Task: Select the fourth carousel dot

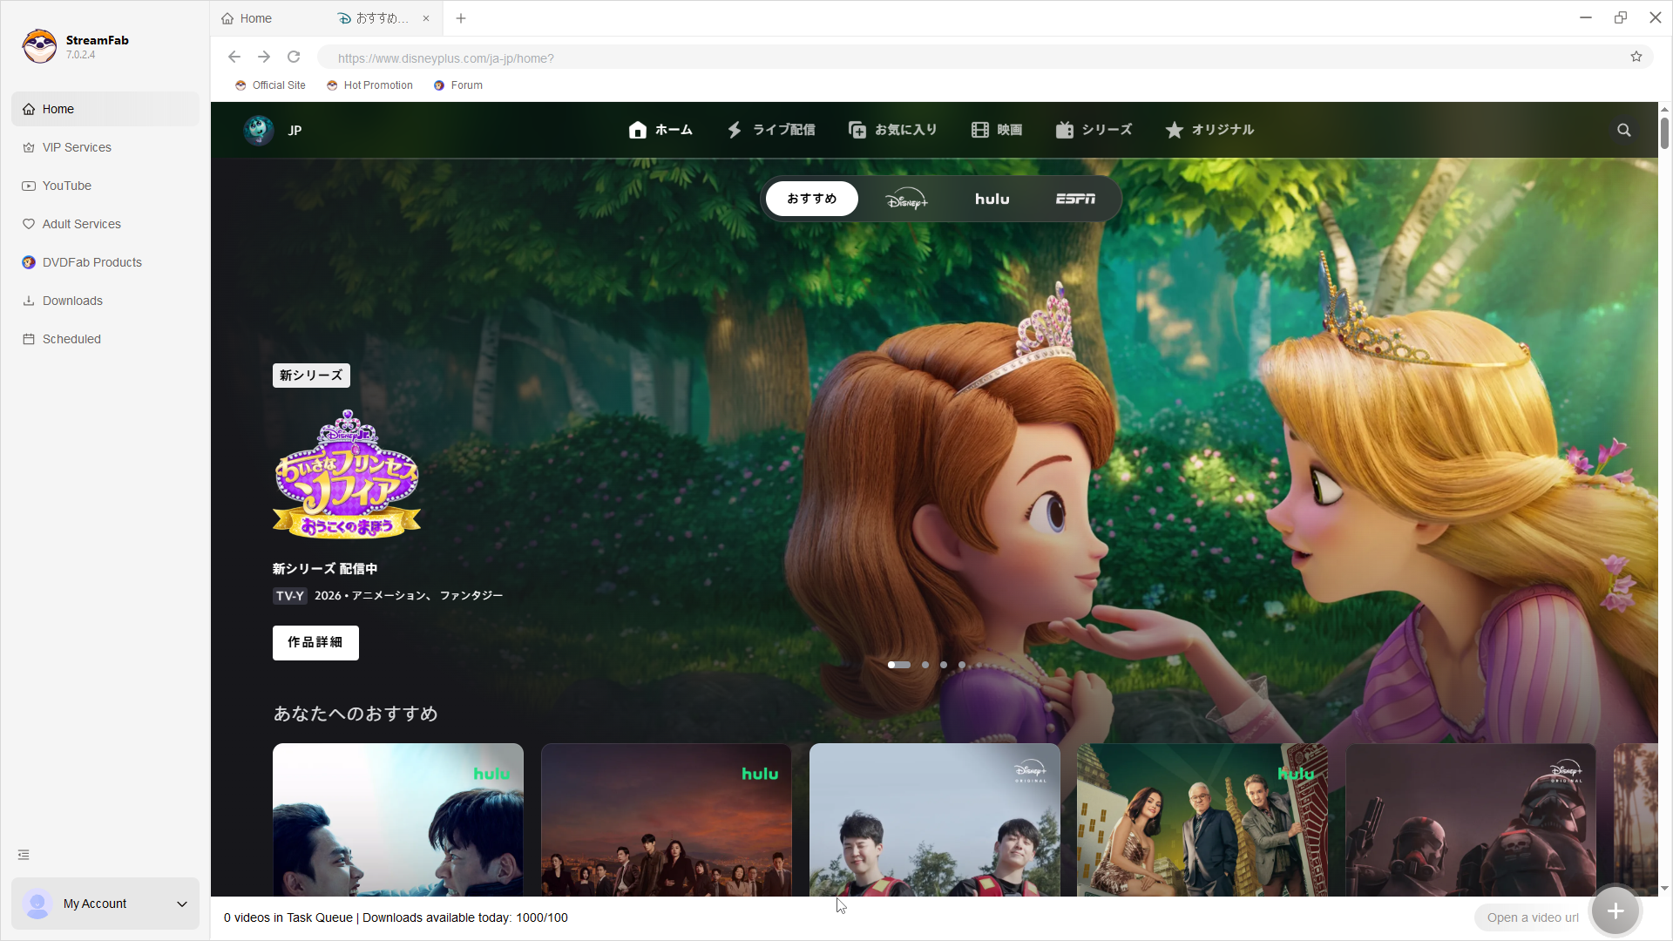Action: coord(962,665)
